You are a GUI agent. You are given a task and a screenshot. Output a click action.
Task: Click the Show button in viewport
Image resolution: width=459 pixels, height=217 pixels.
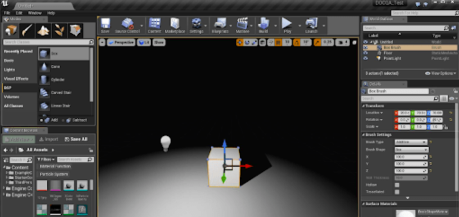tap(159, 42)
